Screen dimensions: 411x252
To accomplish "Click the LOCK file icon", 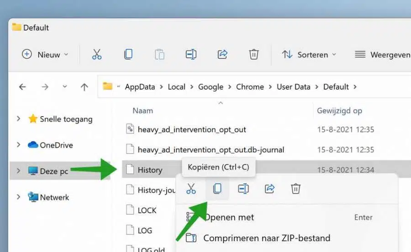I will pos(130,210).
